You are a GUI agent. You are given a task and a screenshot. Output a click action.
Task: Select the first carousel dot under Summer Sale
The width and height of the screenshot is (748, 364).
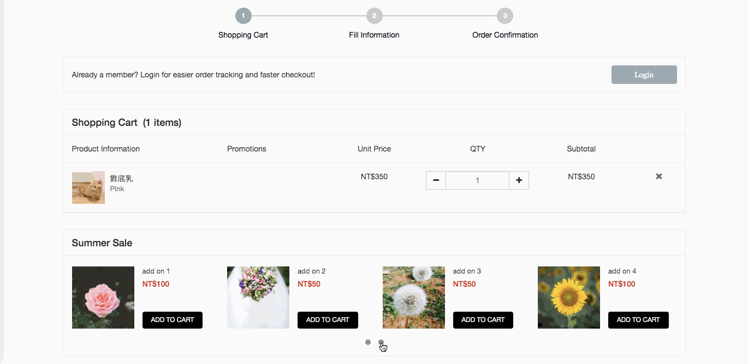pos(367,342)
